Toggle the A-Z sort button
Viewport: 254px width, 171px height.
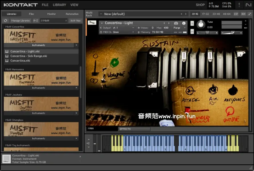[x=36, y=21]
